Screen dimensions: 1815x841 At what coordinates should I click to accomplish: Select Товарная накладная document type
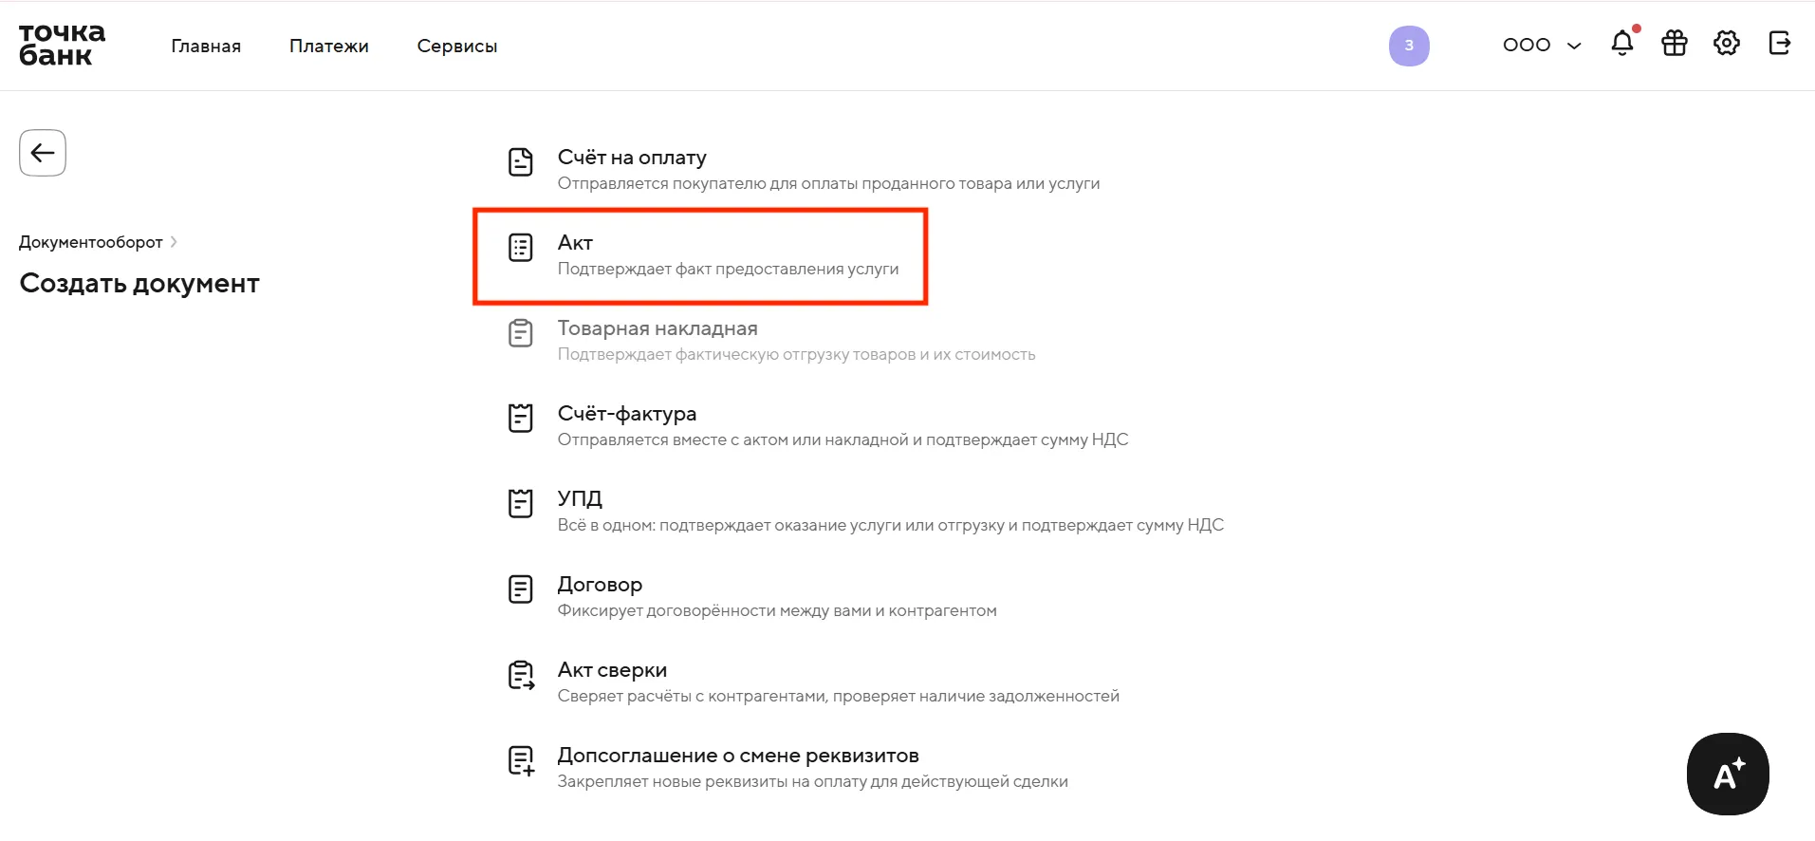point(657,328)
